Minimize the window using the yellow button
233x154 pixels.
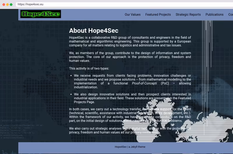(x=8, y=4)
